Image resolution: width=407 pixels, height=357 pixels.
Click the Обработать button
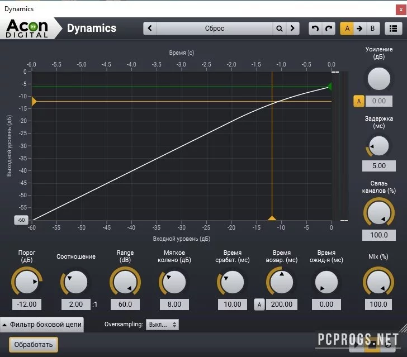(x=34, y=345)
